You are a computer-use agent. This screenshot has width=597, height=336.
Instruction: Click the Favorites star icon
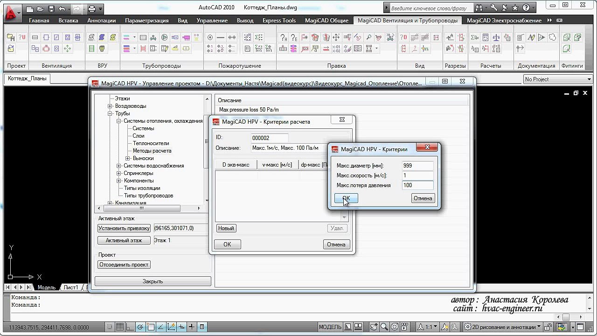tap(516, 8)
